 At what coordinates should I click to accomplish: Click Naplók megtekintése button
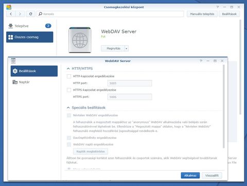91,152
